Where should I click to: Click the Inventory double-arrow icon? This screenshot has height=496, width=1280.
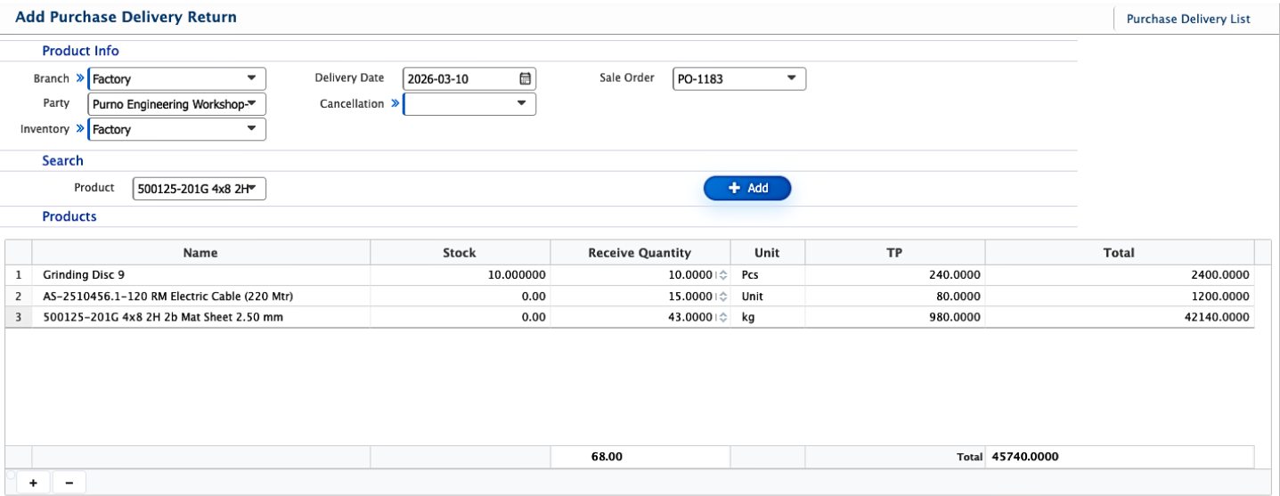[x=80, y=129]
